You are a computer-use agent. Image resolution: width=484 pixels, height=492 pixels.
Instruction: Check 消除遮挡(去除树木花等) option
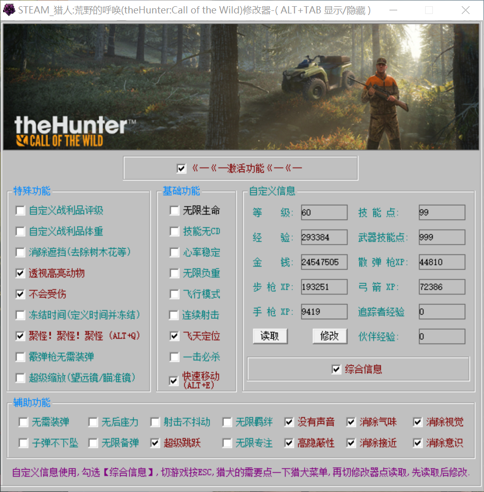tap(20, 252)
